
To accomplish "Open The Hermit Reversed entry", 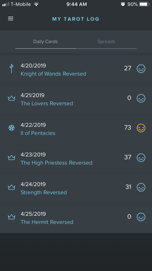I will tap(76, 218).
